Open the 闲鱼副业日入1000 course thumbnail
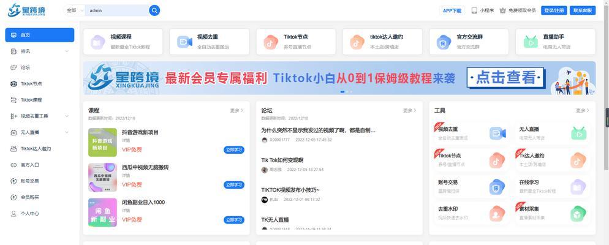The height and width of the screenshot is (245, 609). (x=102, y=213)
